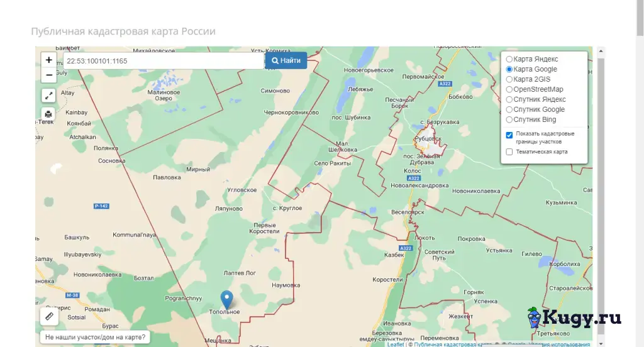The height and width of the screenshot is (347, 644).
Task: Click the Публичная кадастровая карта России heading
Action: point(123,31)
